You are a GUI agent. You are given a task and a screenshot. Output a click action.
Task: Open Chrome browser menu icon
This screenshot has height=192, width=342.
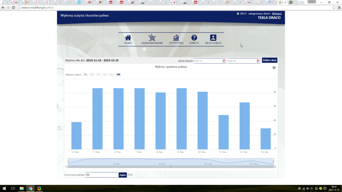pos(339,8)
